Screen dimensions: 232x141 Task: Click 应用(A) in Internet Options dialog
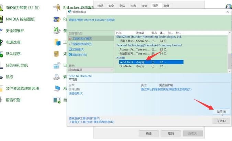tap(193, 133)
